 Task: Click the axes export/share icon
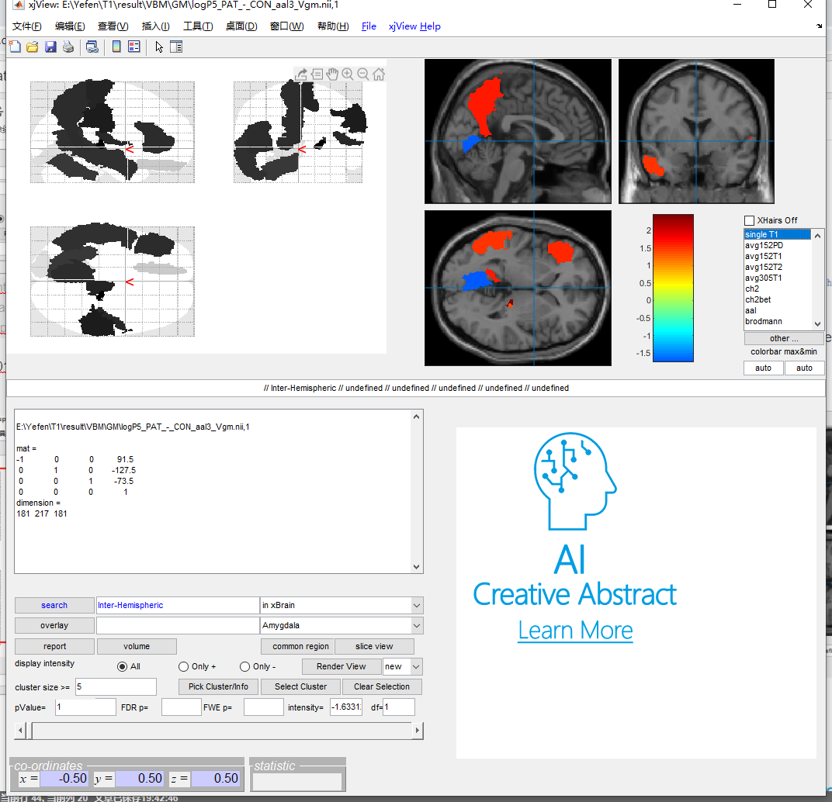301,74
